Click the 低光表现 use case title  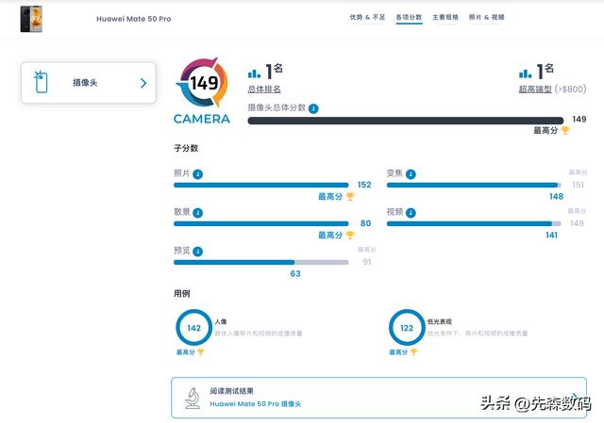[440, 321]
